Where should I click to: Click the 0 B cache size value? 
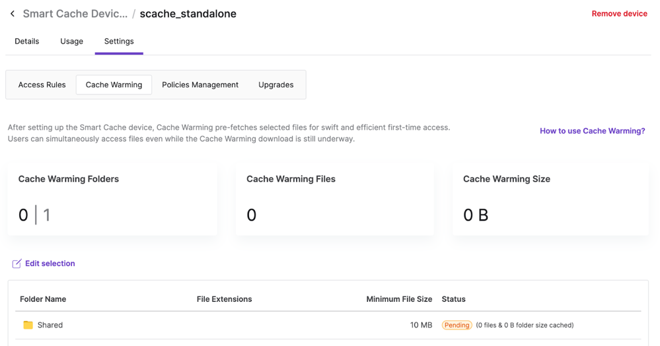pyautogui.click(x=476, y=215)
